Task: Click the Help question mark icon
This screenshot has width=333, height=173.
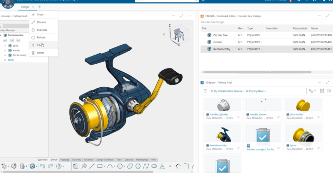Action: 59,166
